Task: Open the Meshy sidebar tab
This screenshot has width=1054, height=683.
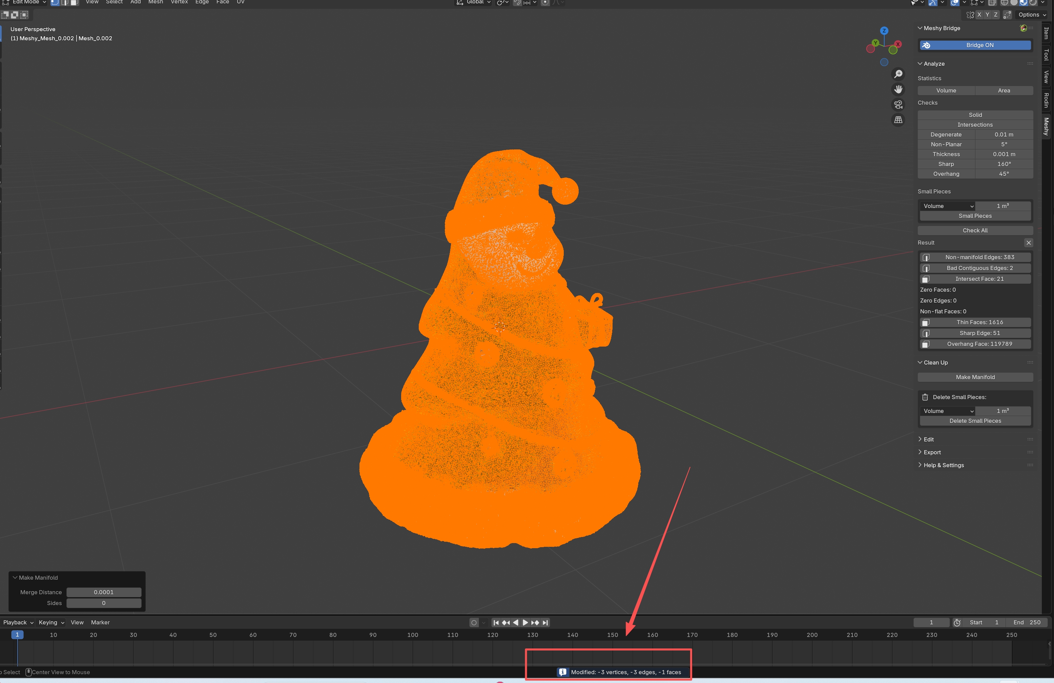Action: [1046, 126]
